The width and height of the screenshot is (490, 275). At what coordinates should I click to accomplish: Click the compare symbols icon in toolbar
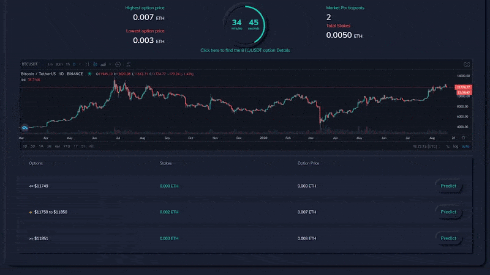(129, 64)
